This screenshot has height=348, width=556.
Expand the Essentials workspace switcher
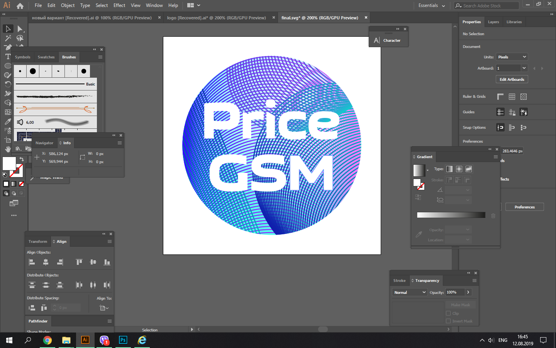(x=432, y=5)
